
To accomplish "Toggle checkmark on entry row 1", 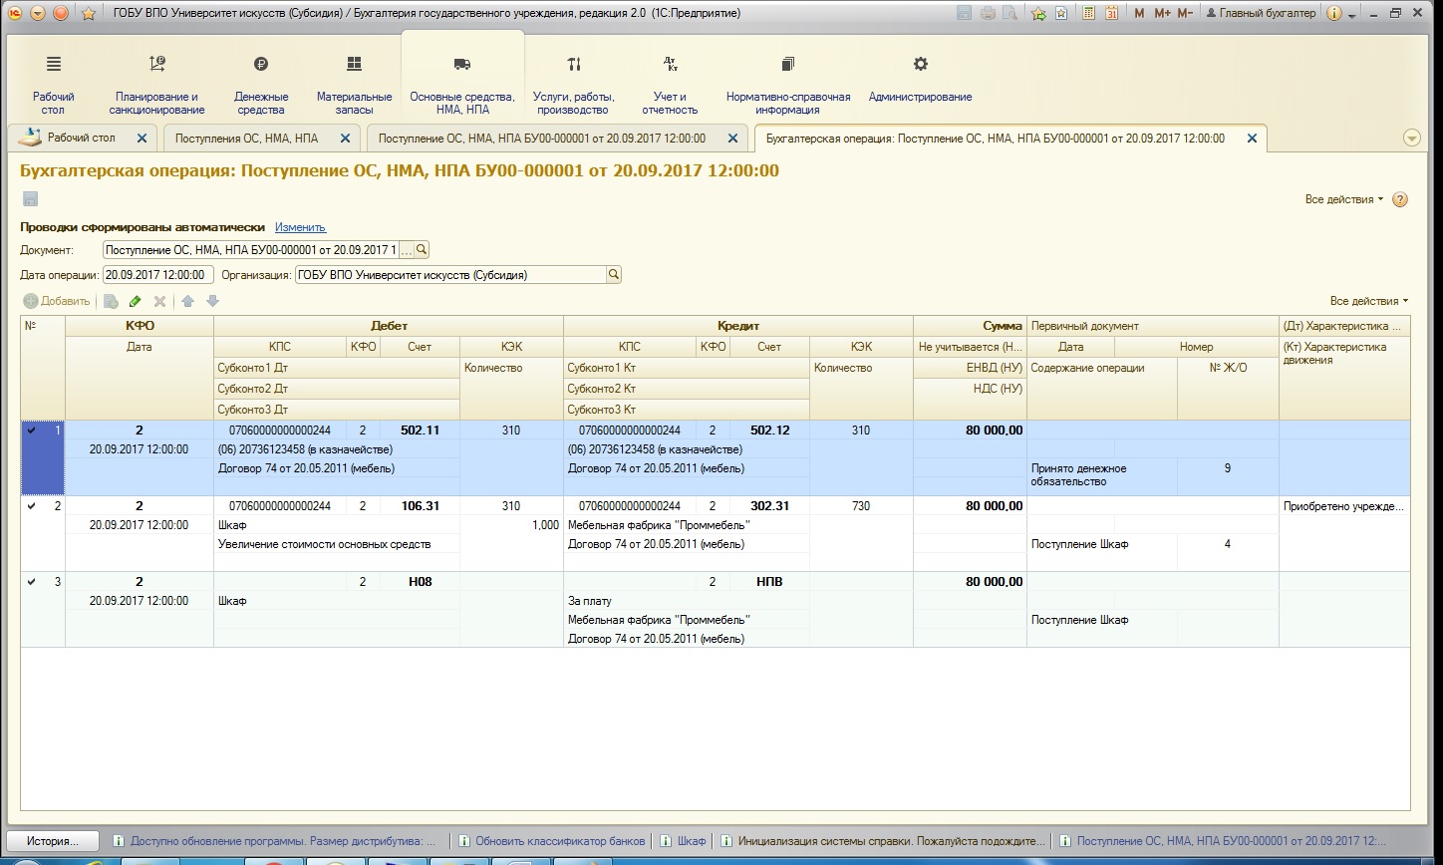I will [x=31, y=431].
